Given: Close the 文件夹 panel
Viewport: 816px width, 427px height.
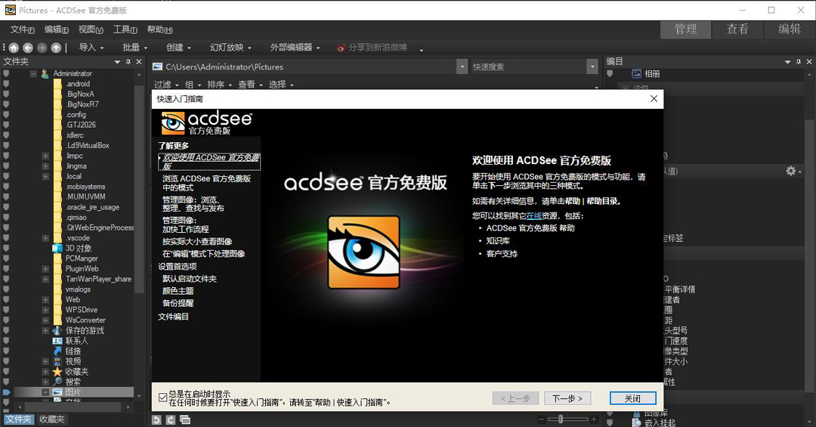Looking at the screenshot, I should (139, 61).
